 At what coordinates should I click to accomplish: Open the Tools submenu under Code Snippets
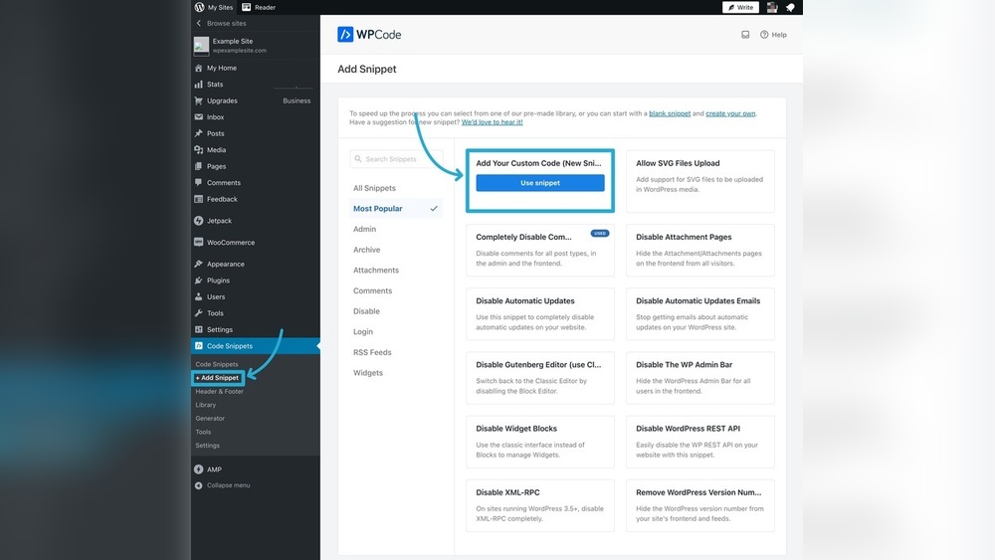203,432
